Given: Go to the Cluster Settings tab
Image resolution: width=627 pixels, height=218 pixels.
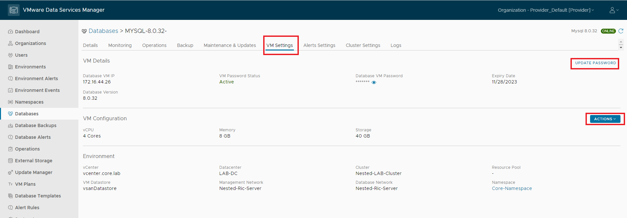Looking at the screenshot, I should point(363,45).
